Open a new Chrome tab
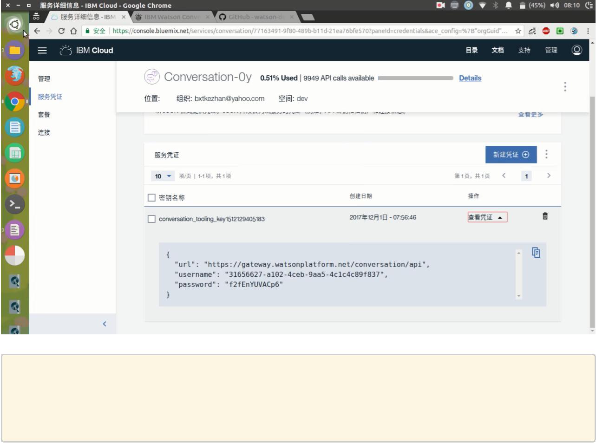 tap(308, 18)
